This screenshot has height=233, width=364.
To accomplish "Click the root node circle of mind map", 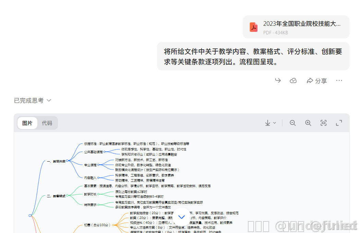I will (30, 215).
